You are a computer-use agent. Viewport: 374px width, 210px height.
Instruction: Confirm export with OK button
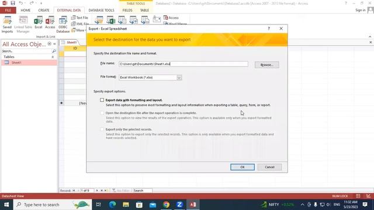[x=243, y=167]
